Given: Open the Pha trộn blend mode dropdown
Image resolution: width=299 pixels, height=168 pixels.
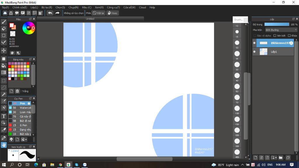Looking at the screenshot, I should 281,30.
